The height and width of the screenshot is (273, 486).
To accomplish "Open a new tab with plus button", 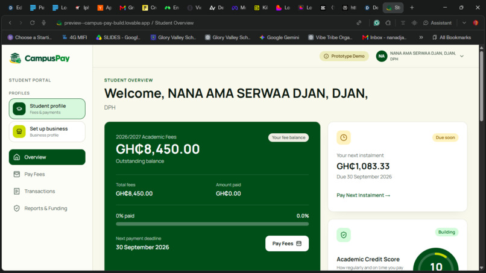I will point(412,7).
